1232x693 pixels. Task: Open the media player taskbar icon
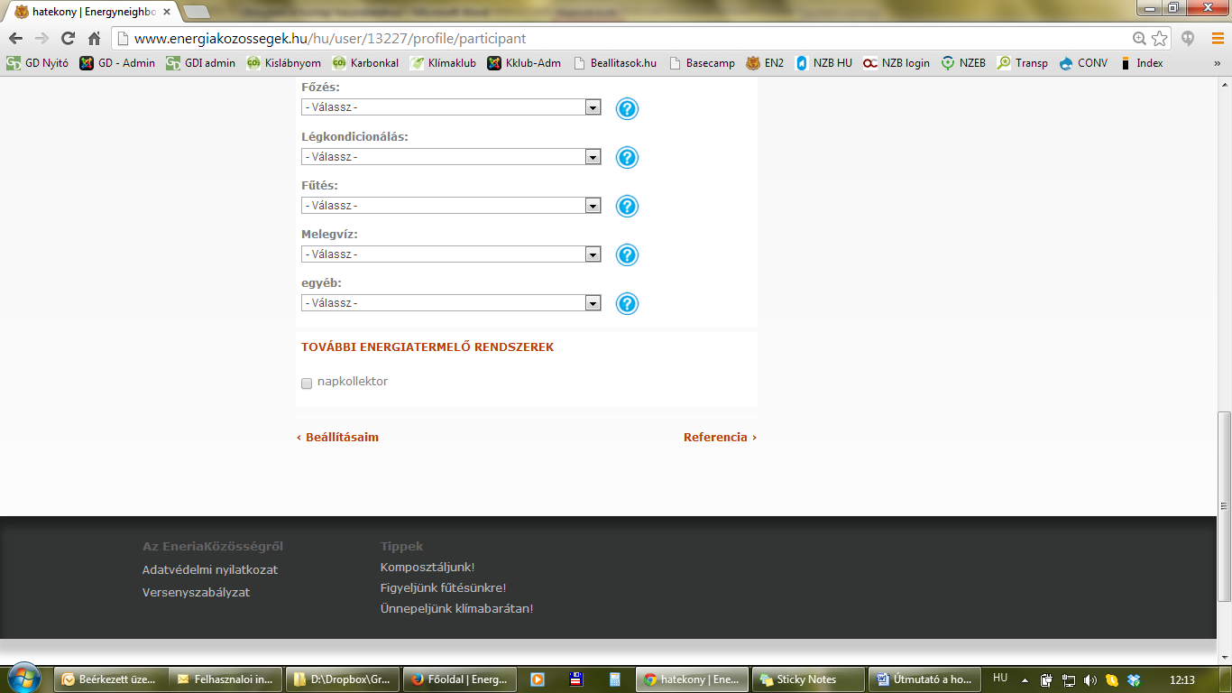point(538,679)
